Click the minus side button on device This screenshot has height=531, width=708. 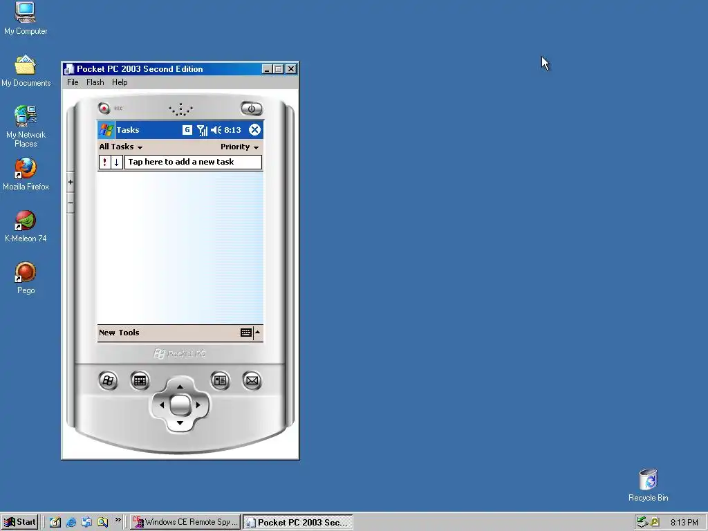point(71,203)
